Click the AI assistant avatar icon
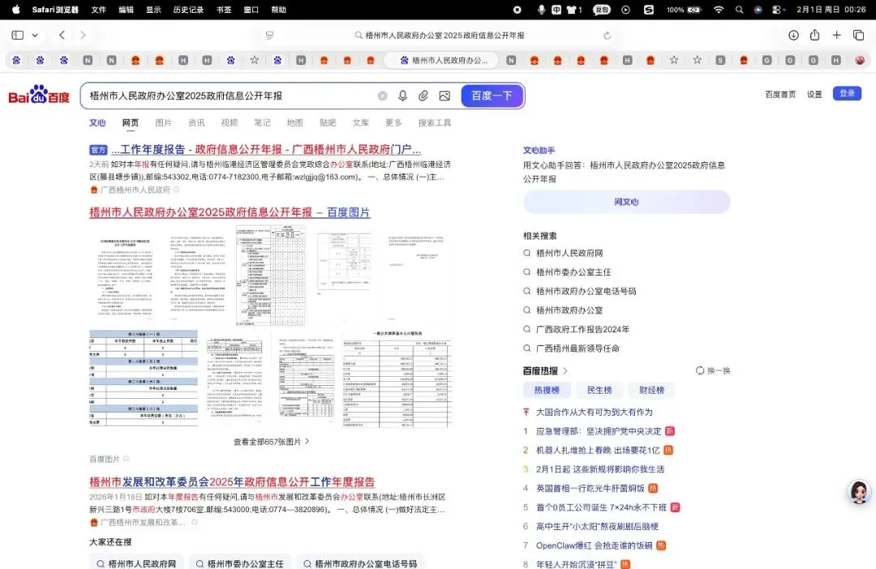This screenshot has height=569, width=876. coord(859,491)
